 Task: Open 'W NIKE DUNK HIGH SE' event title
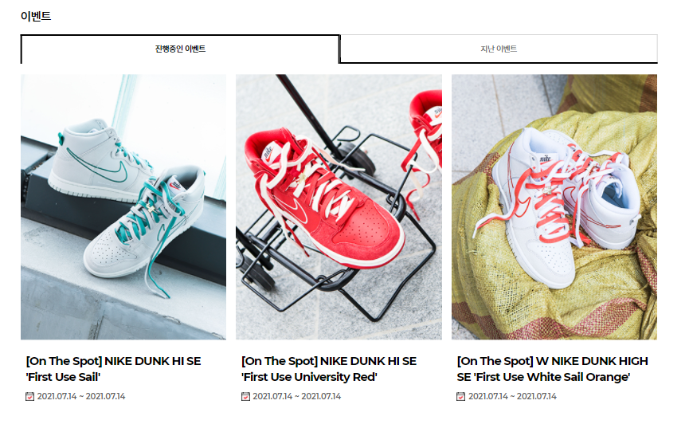[x=552, y=369]
